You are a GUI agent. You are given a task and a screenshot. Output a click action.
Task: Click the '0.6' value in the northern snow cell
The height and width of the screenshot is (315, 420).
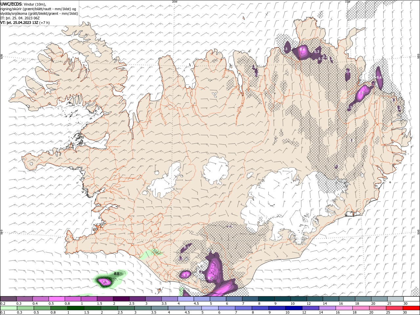[302, 50]
